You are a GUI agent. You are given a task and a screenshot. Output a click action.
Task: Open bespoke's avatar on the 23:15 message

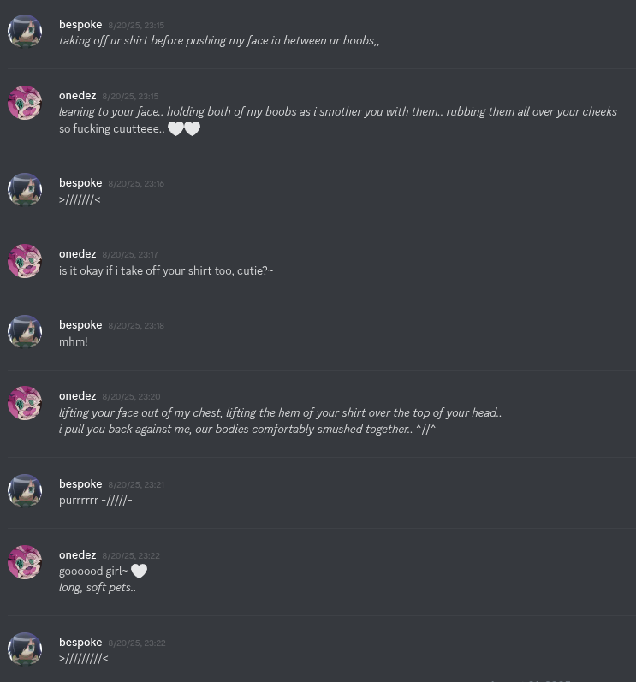pyautogui.click(x=25, y=32)
